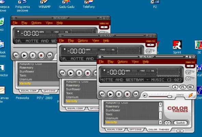The height and width of the screenshot is (137, 202).
Task: Click Play in the front Winamp window
Action: (x=110, y=94)
